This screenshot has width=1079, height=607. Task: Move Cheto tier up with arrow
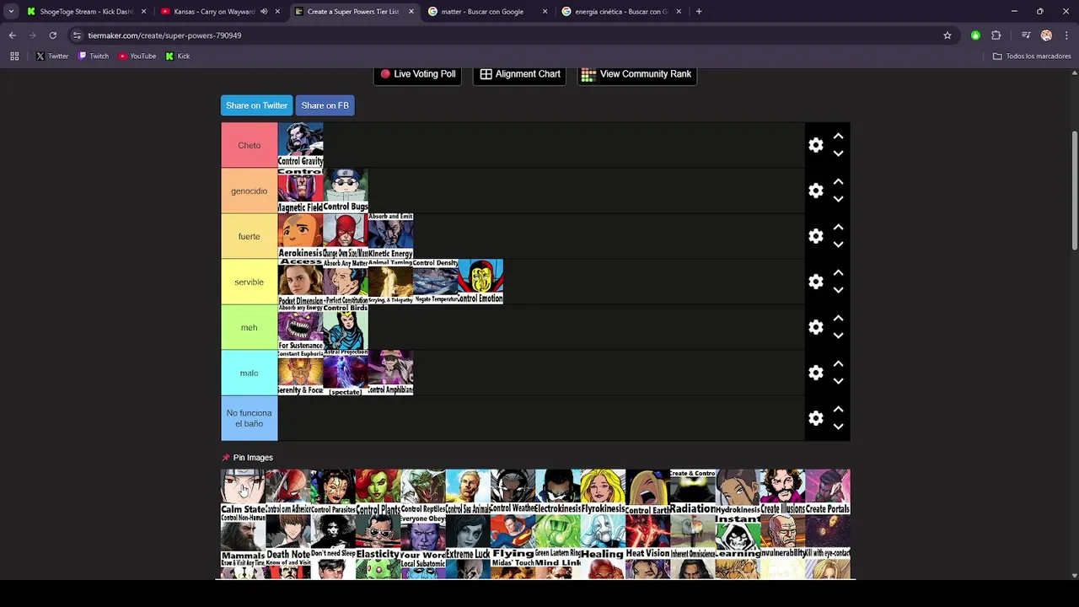[838, 136]
